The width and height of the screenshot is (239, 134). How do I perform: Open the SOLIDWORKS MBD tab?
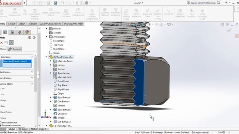(73, 24)
